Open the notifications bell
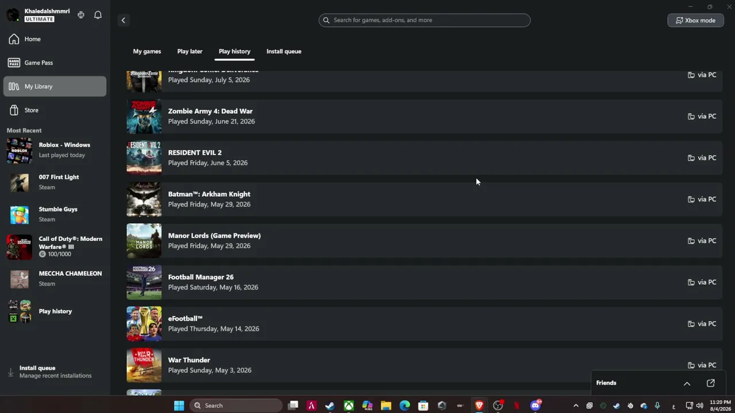Screen dimensions: 735x413 click(98, 15)
